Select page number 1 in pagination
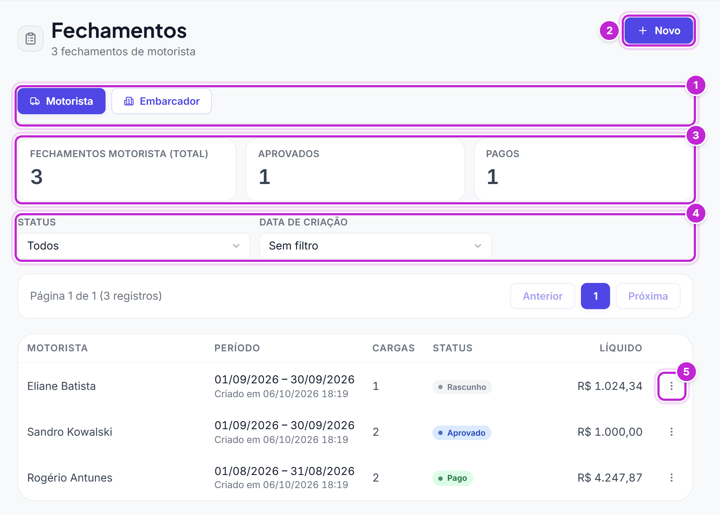 click(x=596, y=296)
